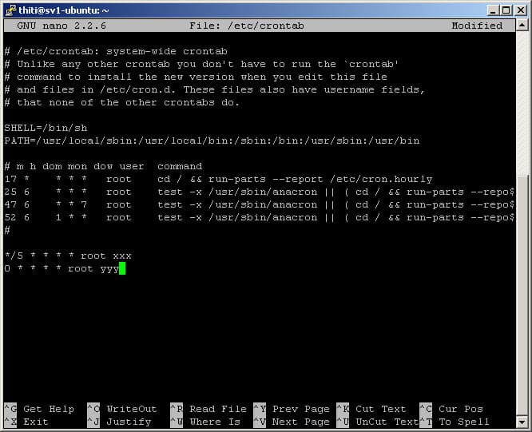The width and height of the screenshot is (532, 432).
Task: Click the scrollbar down arrow
Action: (522, 422)
